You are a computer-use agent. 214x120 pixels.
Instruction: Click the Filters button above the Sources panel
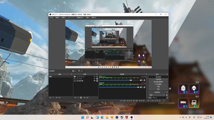coord(81,71)
